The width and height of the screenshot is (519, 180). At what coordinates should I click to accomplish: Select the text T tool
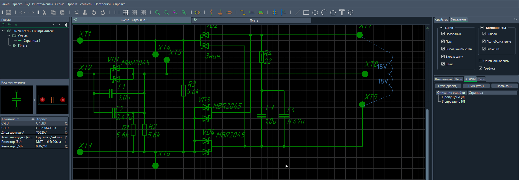click(342, 12)
